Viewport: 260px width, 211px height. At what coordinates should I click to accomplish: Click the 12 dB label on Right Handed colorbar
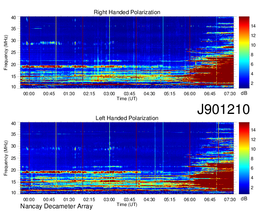pos(253,36)
